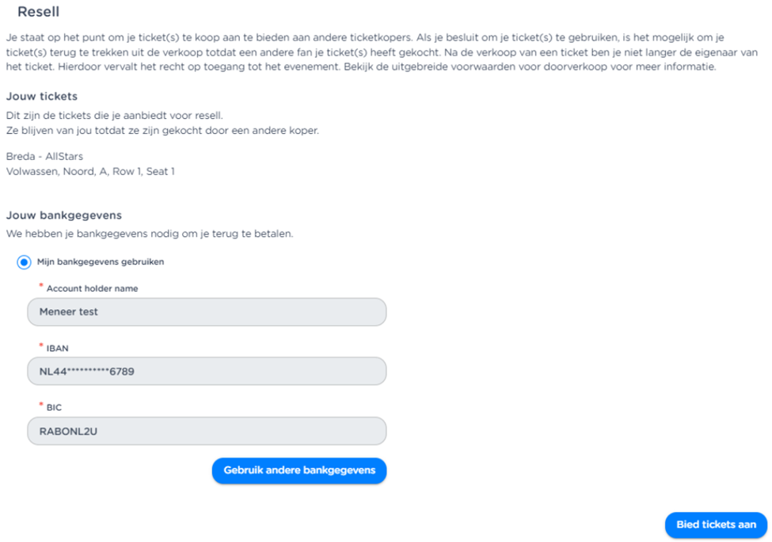This screenshot has height=542, width=772.
Task: Click the Volwassen, Noord, A seat details
Action: [90, 171]
